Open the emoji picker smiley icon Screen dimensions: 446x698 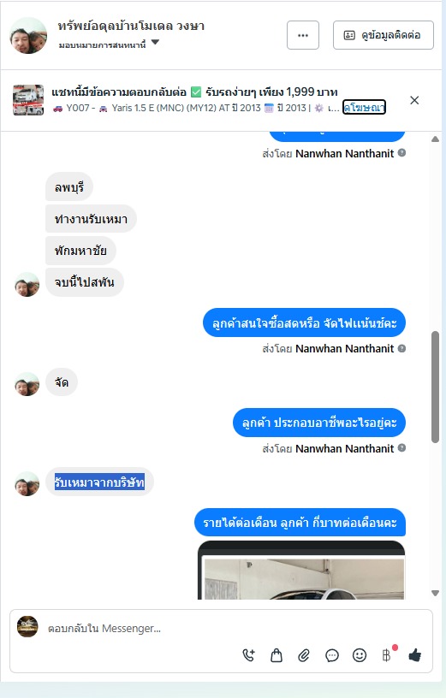coord(360,655)
